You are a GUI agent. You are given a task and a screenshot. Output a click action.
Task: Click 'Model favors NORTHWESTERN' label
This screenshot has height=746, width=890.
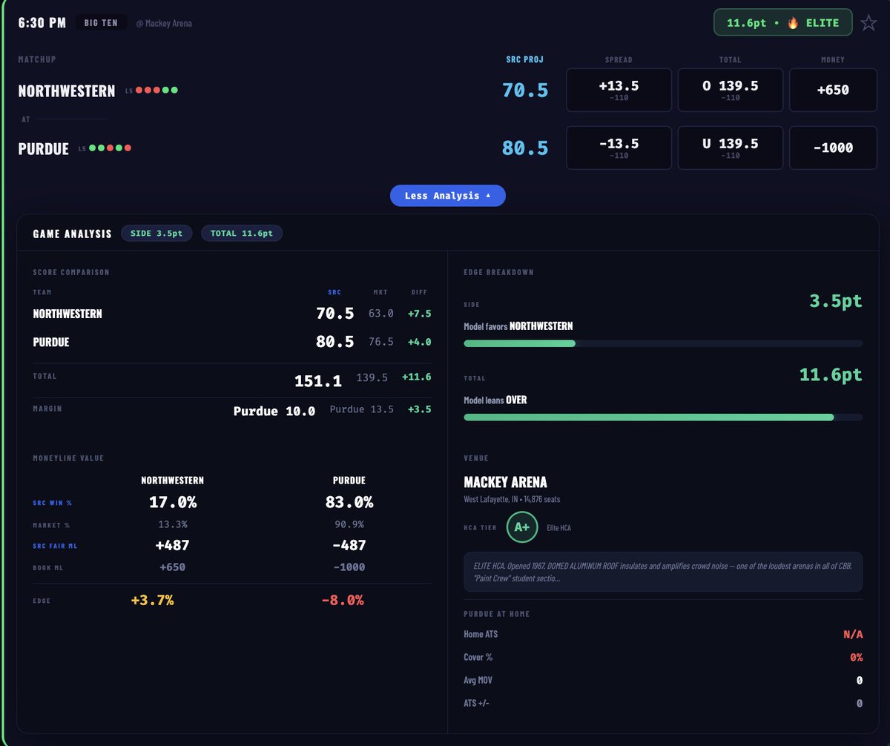click(x=518, y=326)
